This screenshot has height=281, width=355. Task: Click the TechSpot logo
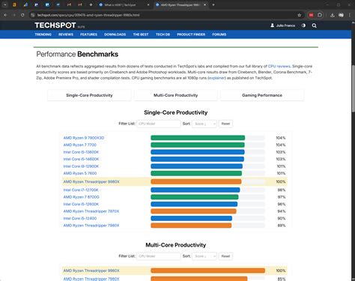click(55, 25)
